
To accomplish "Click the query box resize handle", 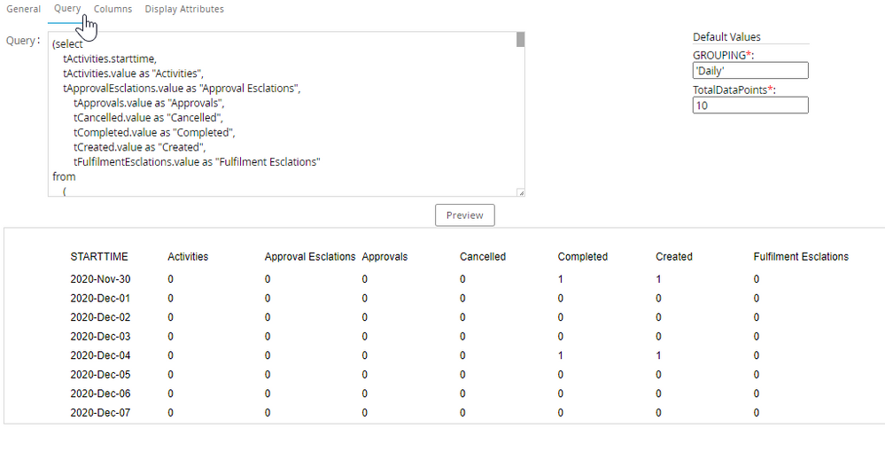I will [x=521, y=192].
